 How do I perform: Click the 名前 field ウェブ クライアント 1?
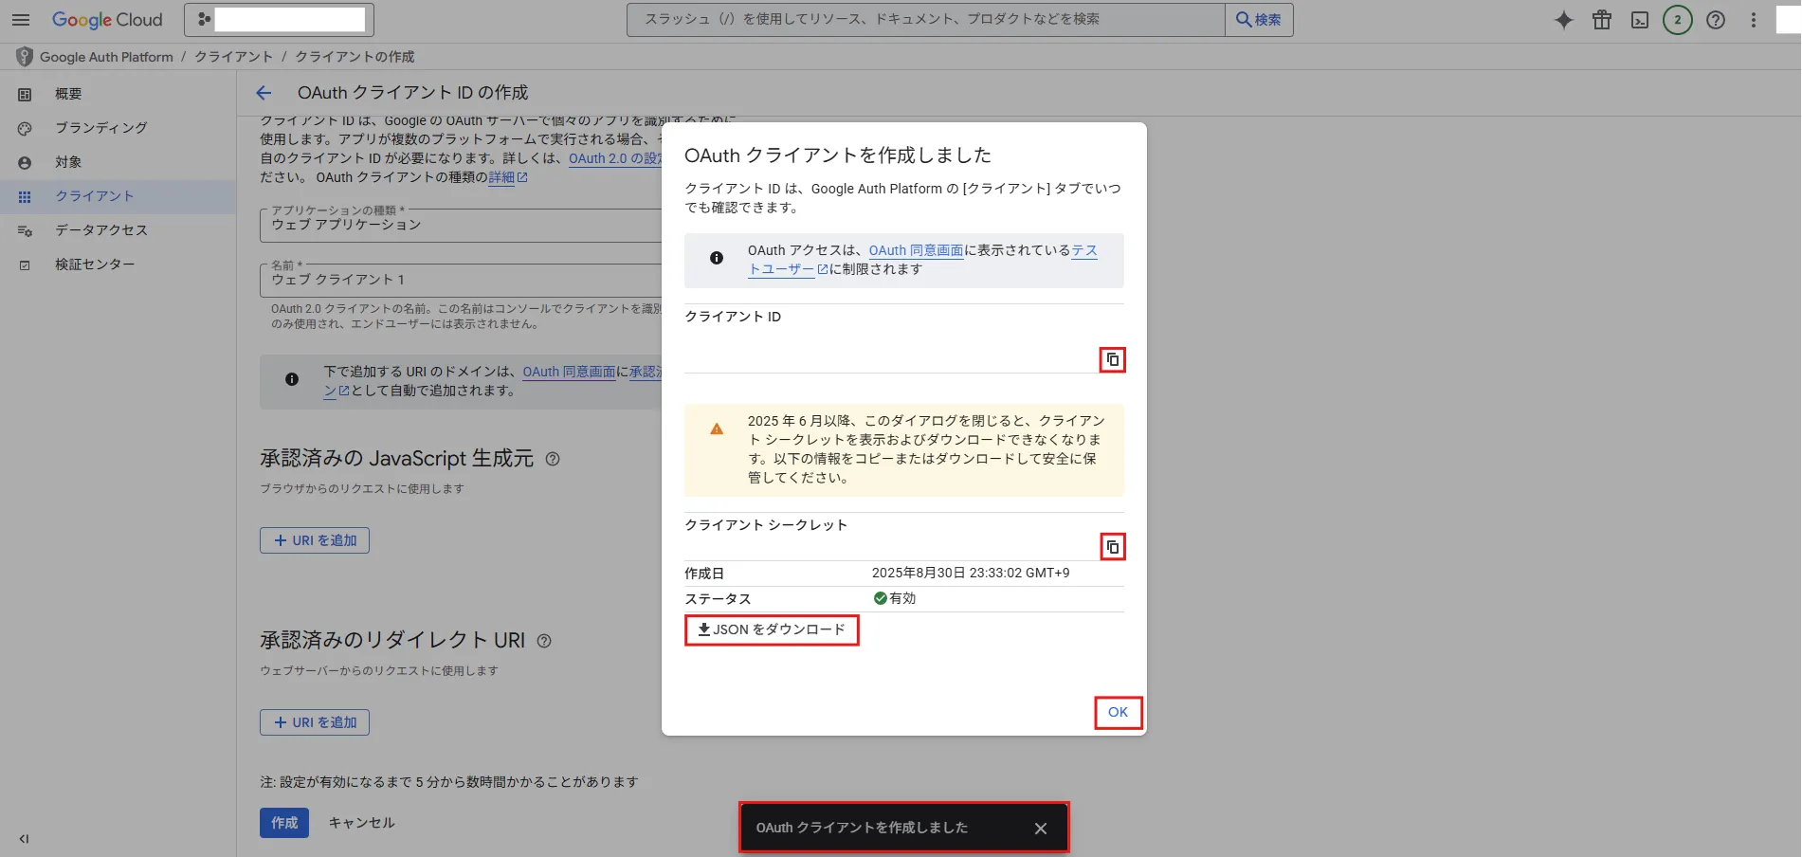(461, 280)
